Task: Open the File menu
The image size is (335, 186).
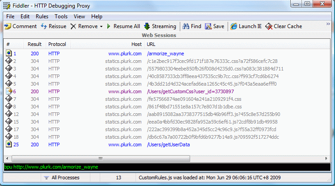Action: pyautogui.click(x=10, y=17)
